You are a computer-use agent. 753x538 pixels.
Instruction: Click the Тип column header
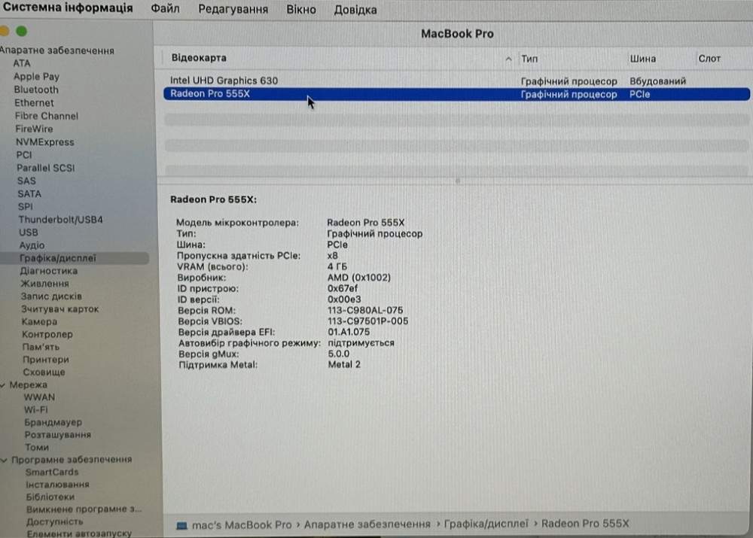click(x=529, y=58)
